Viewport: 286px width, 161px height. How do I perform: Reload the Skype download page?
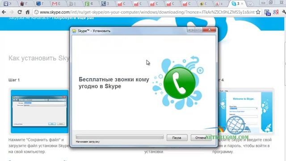(x=20, y=12)
